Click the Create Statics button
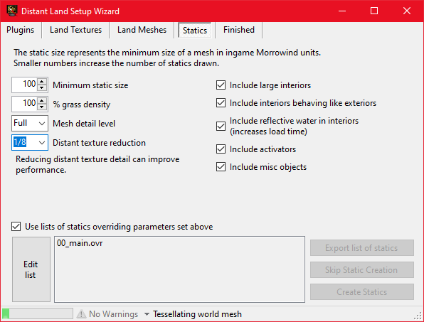Viewport: 424px width, 322px height. [x=362, y=291]
